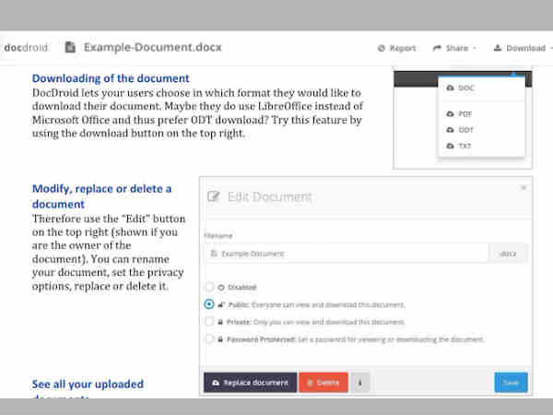Expand the Download dropdown menu
The height and width of the screenshot is (415, 553).
click(518, 48)
